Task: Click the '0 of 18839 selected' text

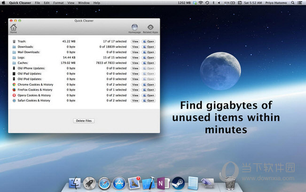Action: [113, 47]
